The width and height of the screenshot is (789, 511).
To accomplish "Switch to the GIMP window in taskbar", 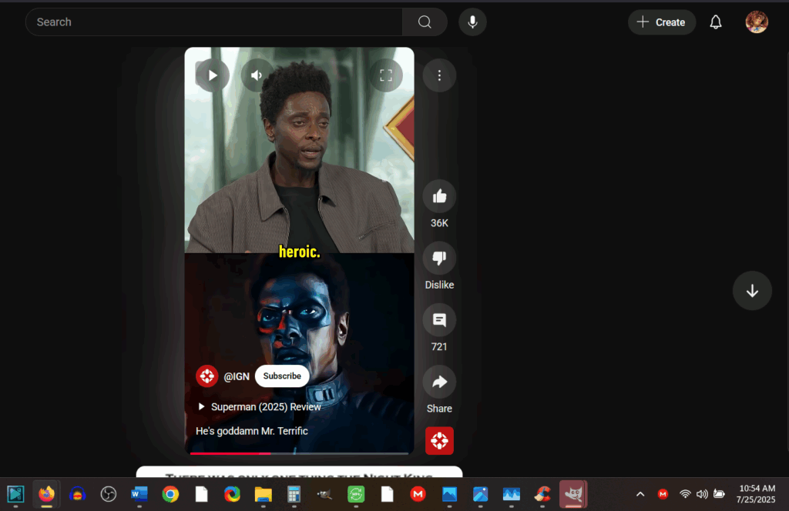I will tap(573, 494).
